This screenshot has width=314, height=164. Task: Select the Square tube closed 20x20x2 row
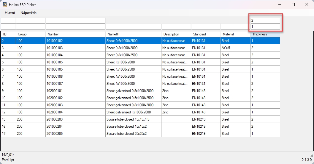click(133, 134)
